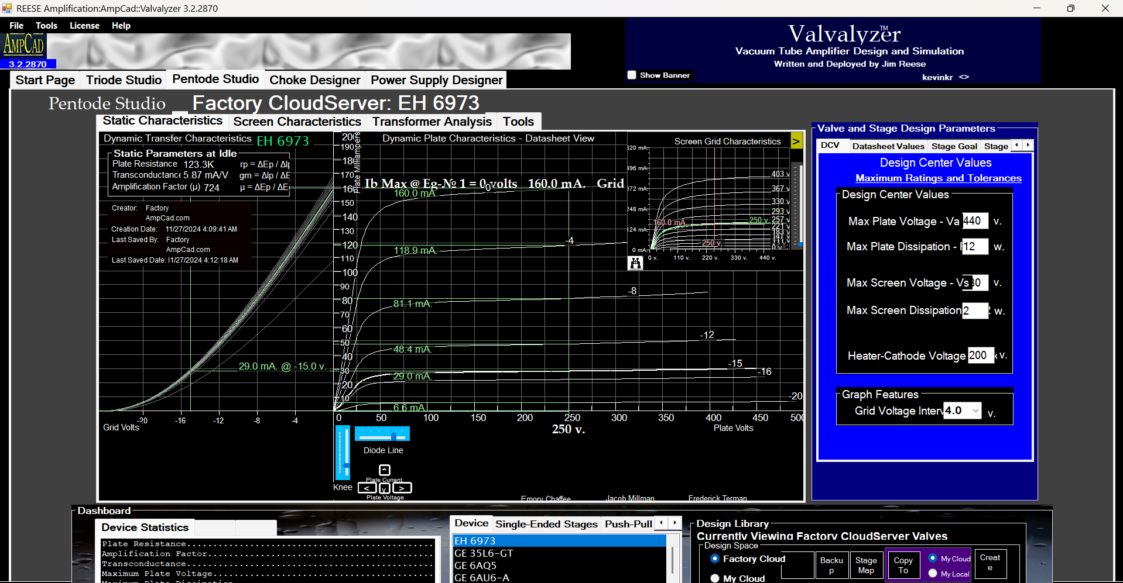The height and width of the screenshot is (583, 1123).
Task: Switch to the Triode Studio tab
Action: (124, 80)
